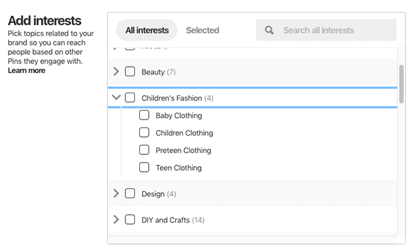Click the search magnifier icon

click(269, 30)
